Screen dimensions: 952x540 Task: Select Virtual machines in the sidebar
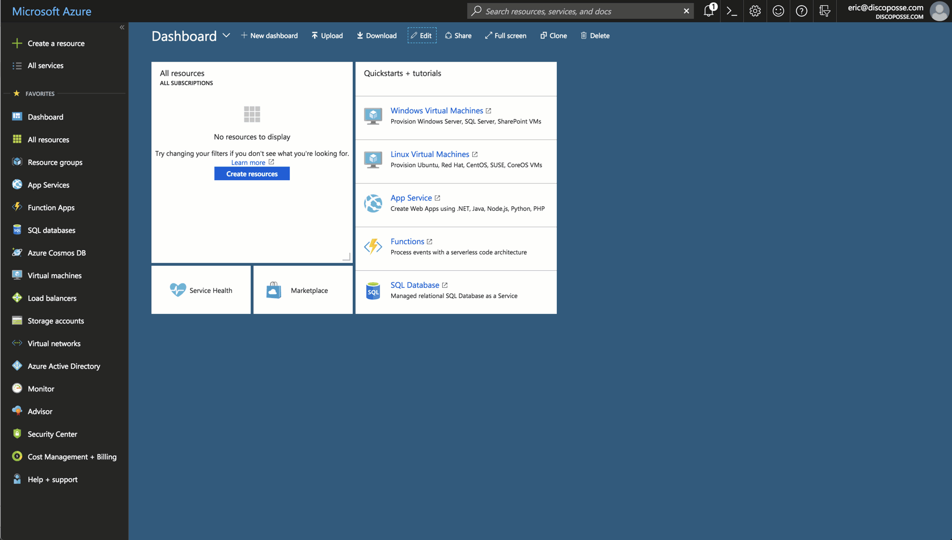click(x=54, y=275)
